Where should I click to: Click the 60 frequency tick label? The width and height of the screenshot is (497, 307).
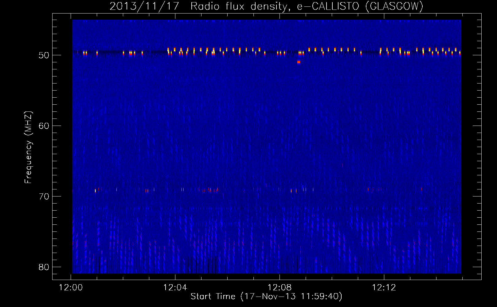tap(44, 126)
